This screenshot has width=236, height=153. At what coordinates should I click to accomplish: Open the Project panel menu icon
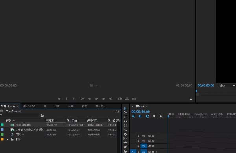click(17, 106)
